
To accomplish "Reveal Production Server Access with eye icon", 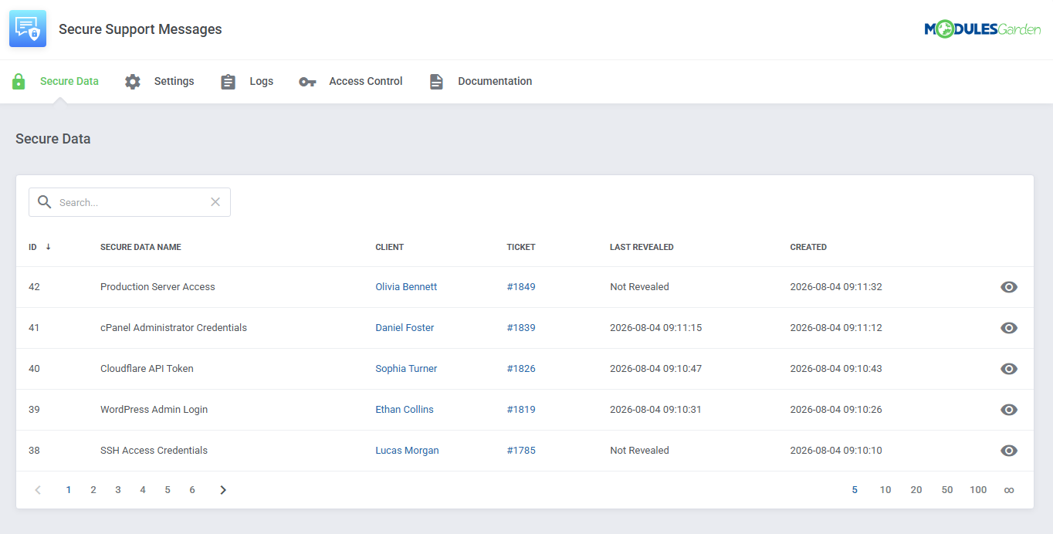I will (1009, 287).
